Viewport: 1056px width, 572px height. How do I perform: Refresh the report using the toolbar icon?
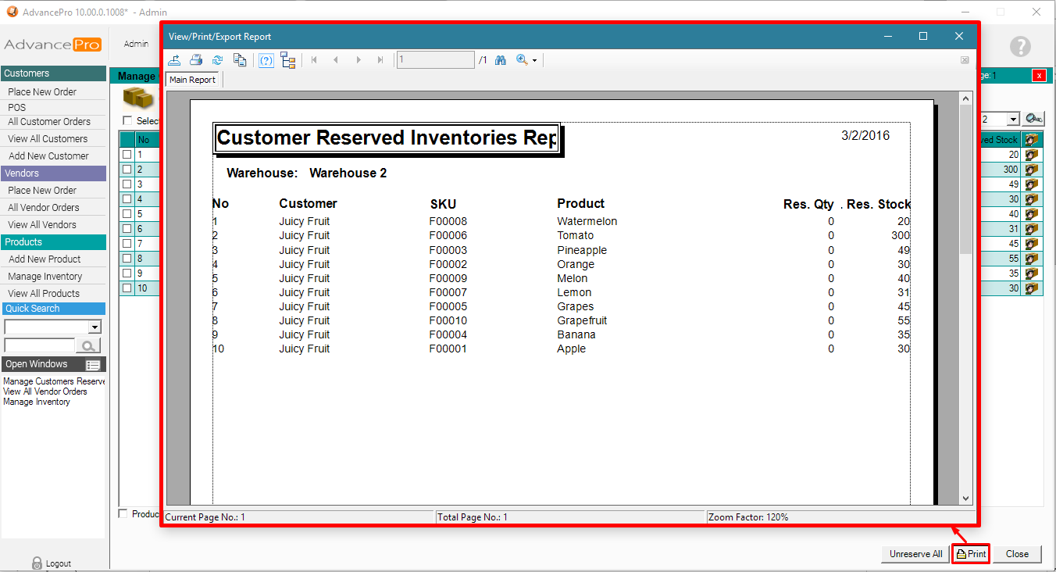click(x=218, y=60)
